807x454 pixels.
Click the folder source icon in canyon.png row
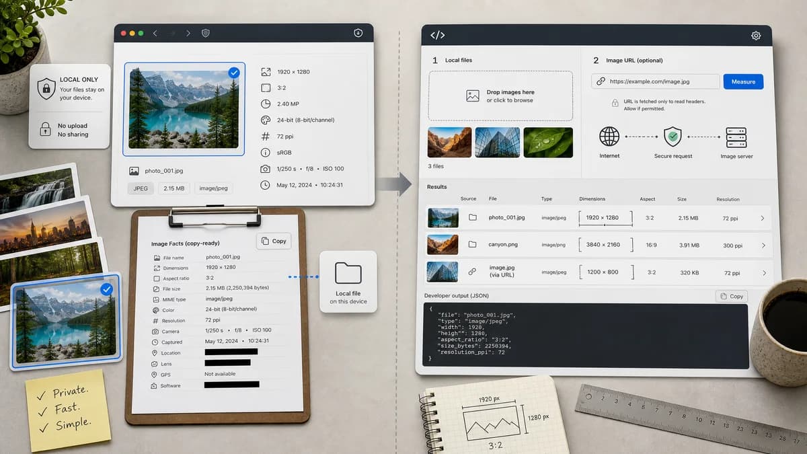(473, 245)
